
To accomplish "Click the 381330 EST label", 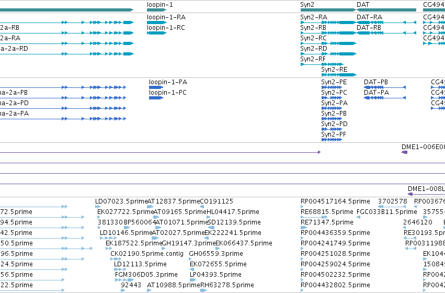I will [x=110, y=222].
